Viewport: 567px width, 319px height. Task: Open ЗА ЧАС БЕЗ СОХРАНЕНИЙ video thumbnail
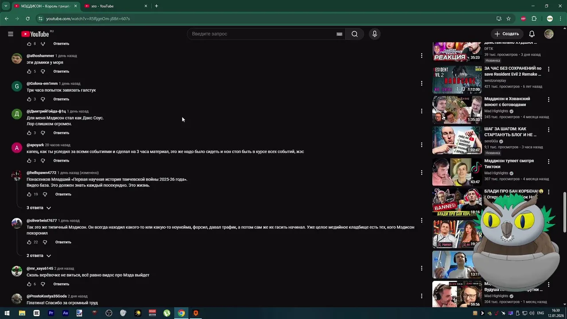tap(457, 80)
